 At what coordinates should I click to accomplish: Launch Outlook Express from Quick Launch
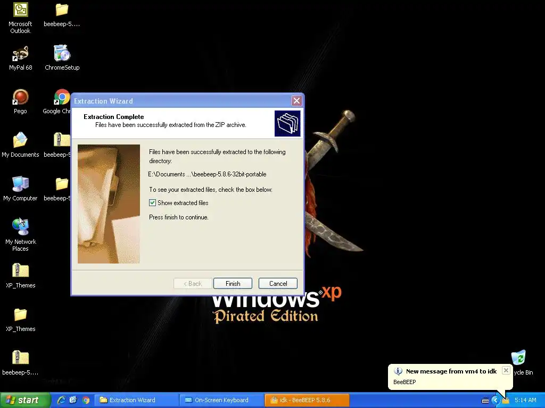click(x=73, y=400)
